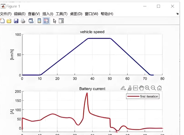
Task: Click the 'Battery current' plot title
Action: (x=92, y=89)
